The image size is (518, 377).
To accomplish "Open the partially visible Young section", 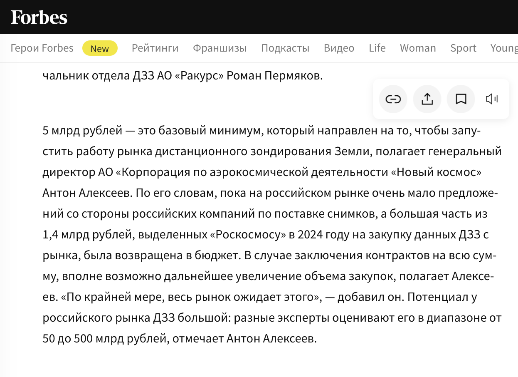I will 504,48.
